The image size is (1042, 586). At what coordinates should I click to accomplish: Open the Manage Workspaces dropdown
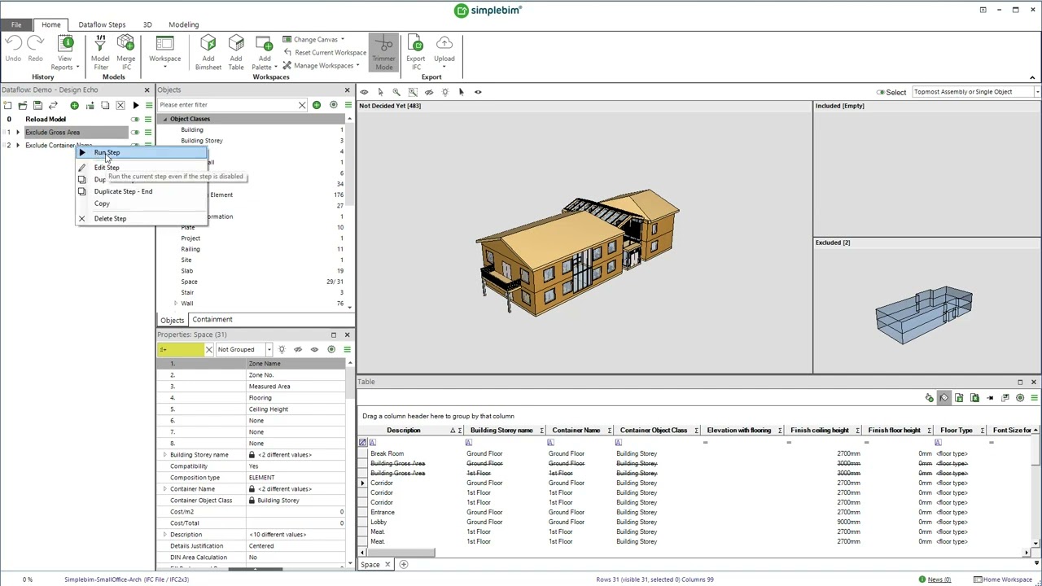(x=322, y=65)
